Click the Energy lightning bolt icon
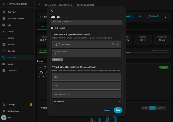The height and width of the screenshot is (122, 173). [x=4, y=31]
